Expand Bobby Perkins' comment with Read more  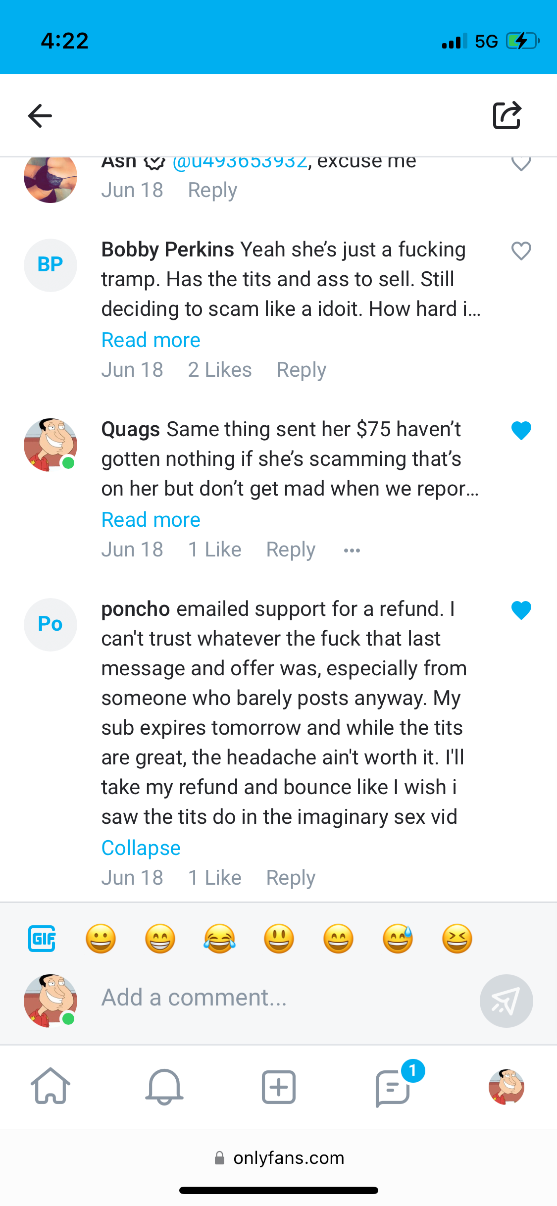(x=151, y=340)
